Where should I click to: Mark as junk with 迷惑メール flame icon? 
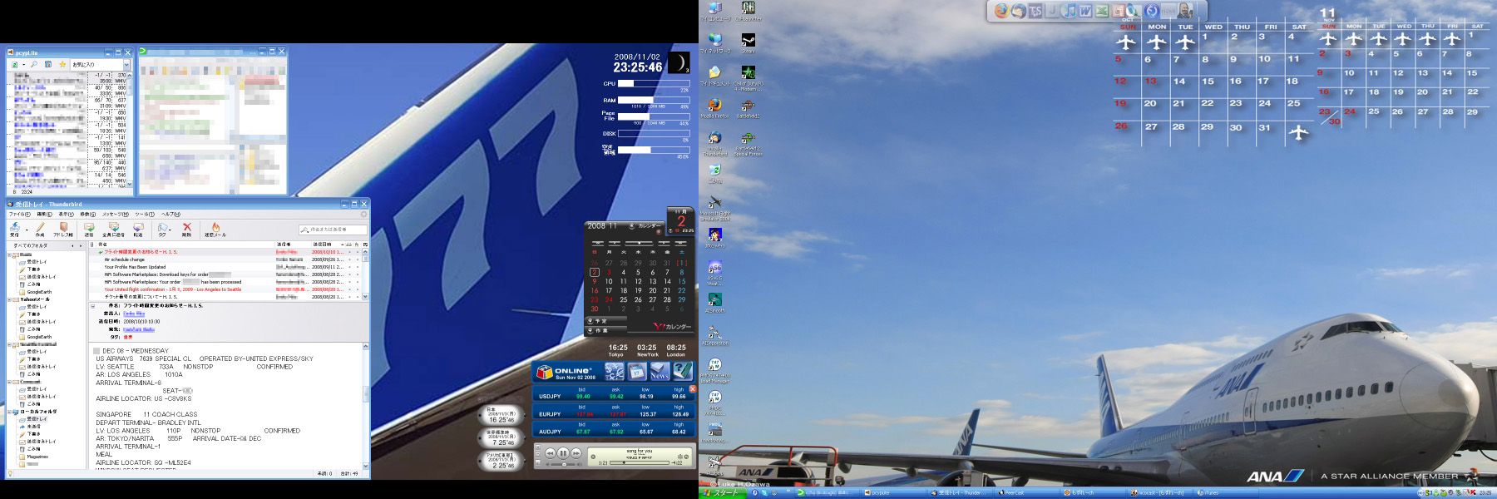tap(215, 229)
